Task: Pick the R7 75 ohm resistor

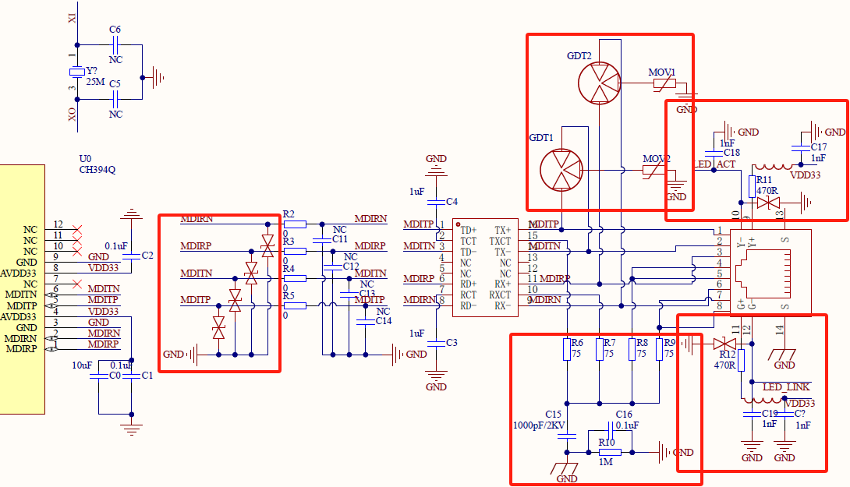Action: point(600,349)
